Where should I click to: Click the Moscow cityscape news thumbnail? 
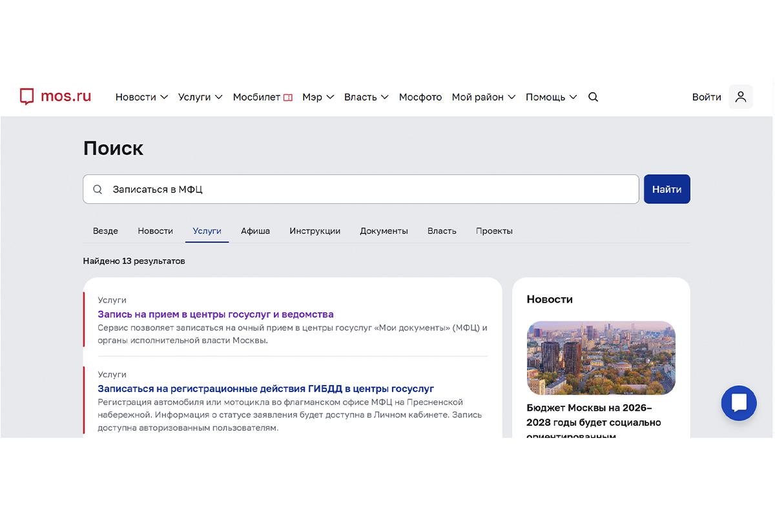601,357
